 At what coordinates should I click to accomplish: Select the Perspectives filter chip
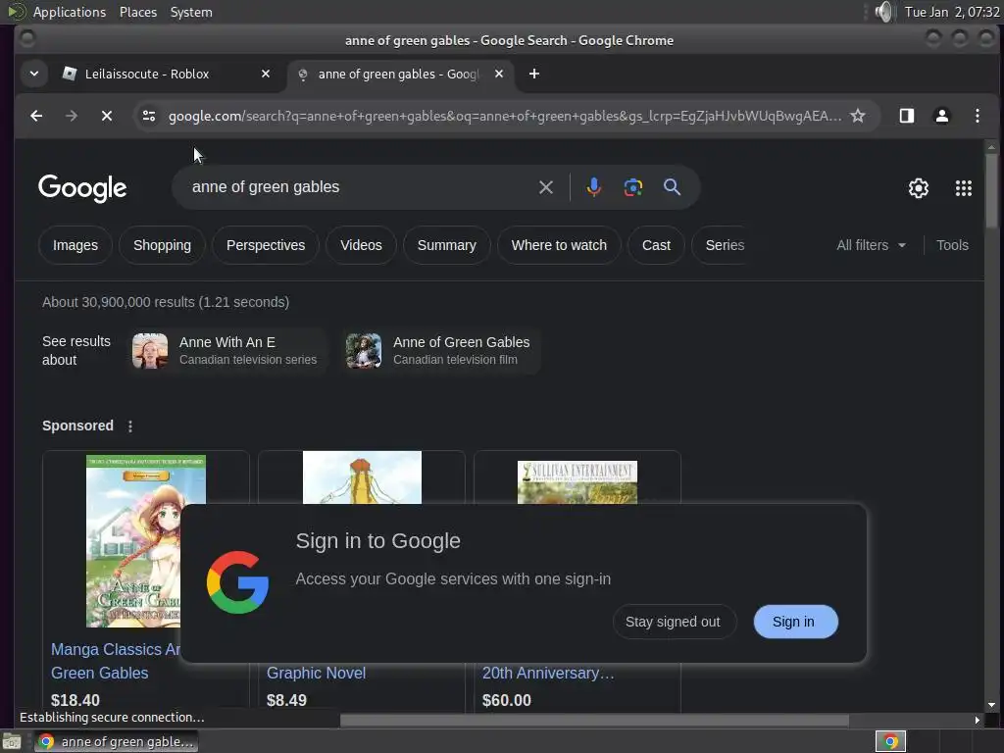click(266, 245)
